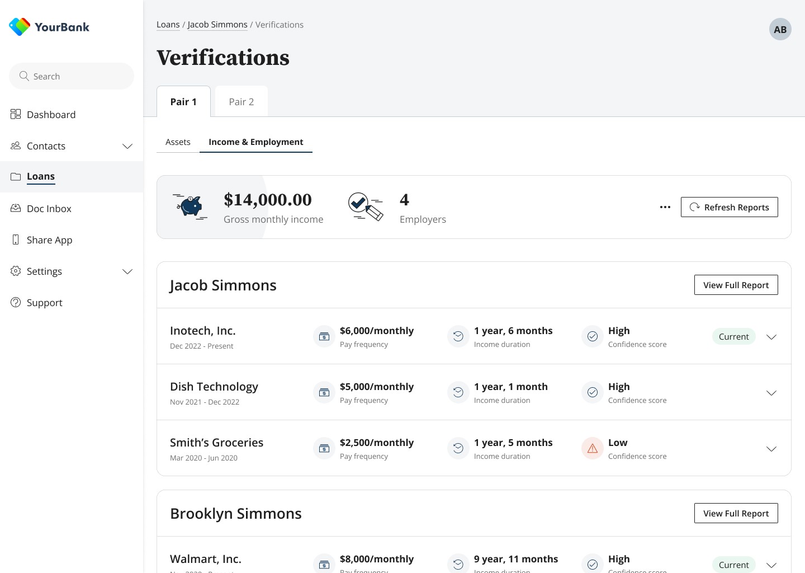The height and width of the screenshot is (573, 805).
Task: Click the low confidence warning icon
Action: [x=593, y=448]
